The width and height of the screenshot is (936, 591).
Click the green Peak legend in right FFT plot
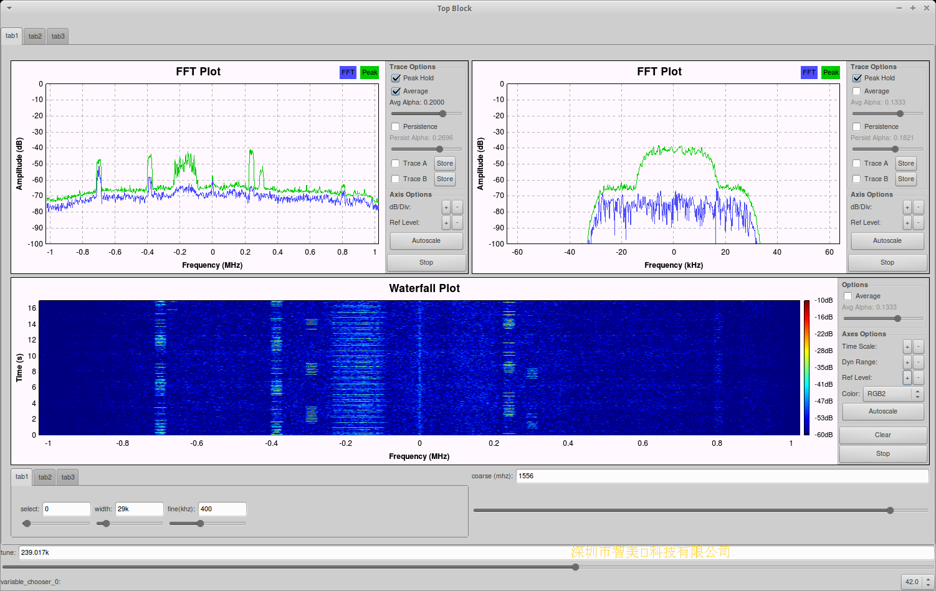pyautogui.click(x=830, y=72)
